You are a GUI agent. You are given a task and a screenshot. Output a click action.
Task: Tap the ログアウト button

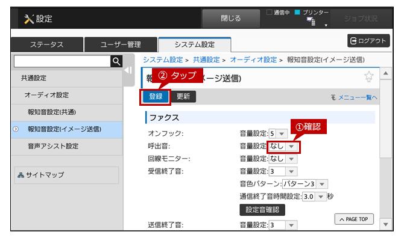(x=368, y=41)
